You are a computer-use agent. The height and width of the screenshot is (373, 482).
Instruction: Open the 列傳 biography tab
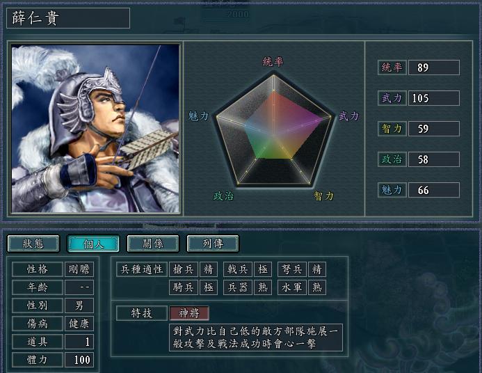[213, 244]
